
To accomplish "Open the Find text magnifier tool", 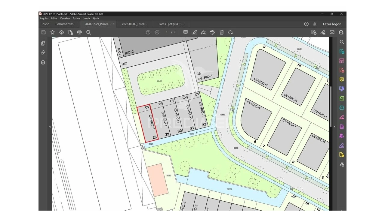I will (89, 32).
